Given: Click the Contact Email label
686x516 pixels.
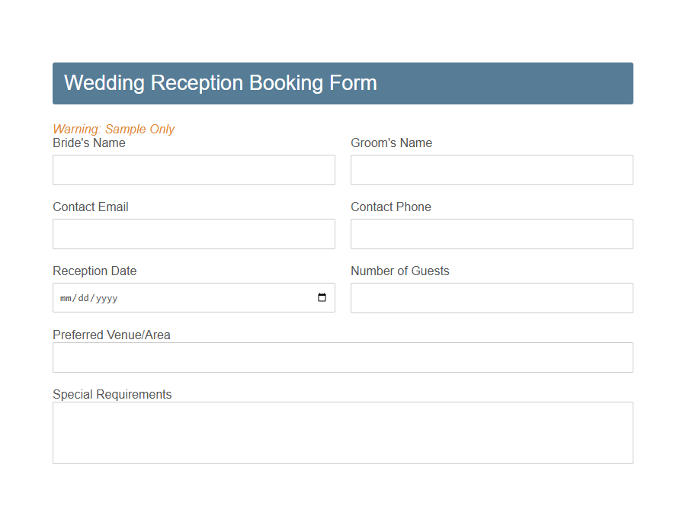Looking at the screenshot, I should pos(91,207).
